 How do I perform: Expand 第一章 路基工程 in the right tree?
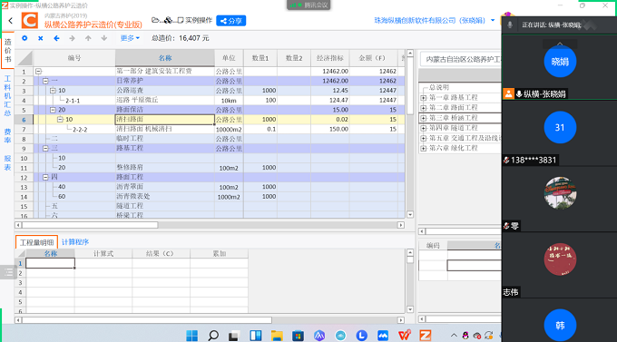(424, 98)
